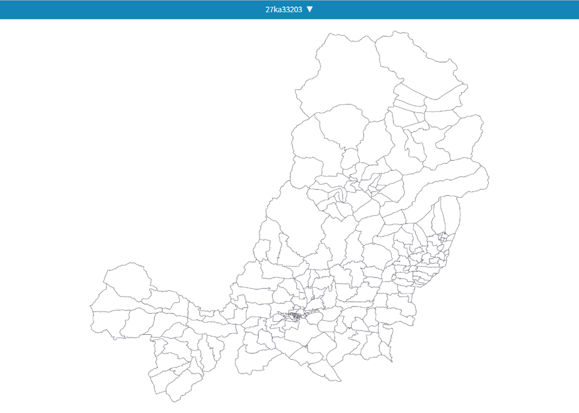Click the 27ka33203 title text
Screen dimensions: 579x413
pyautogui.click(x=284, y=9)
